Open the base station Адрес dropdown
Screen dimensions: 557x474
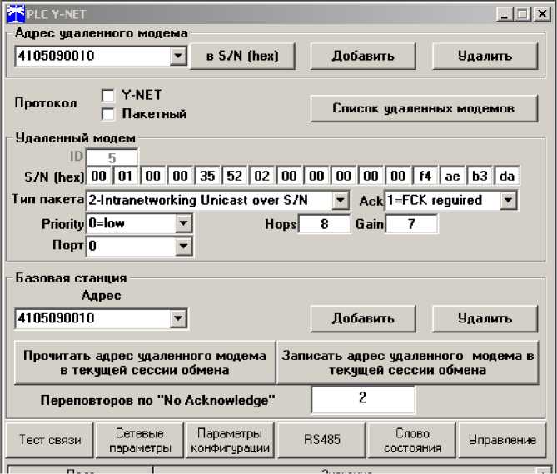pos(178,318)
